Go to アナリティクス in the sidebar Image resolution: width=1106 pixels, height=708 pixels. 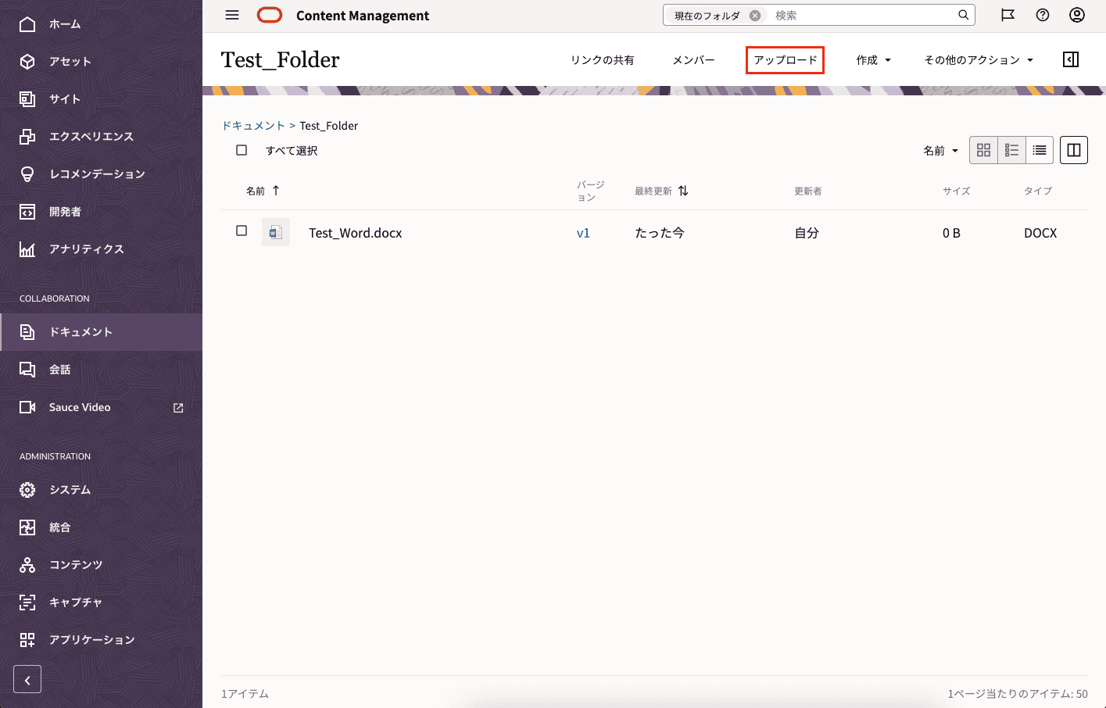tap(86, 249)
